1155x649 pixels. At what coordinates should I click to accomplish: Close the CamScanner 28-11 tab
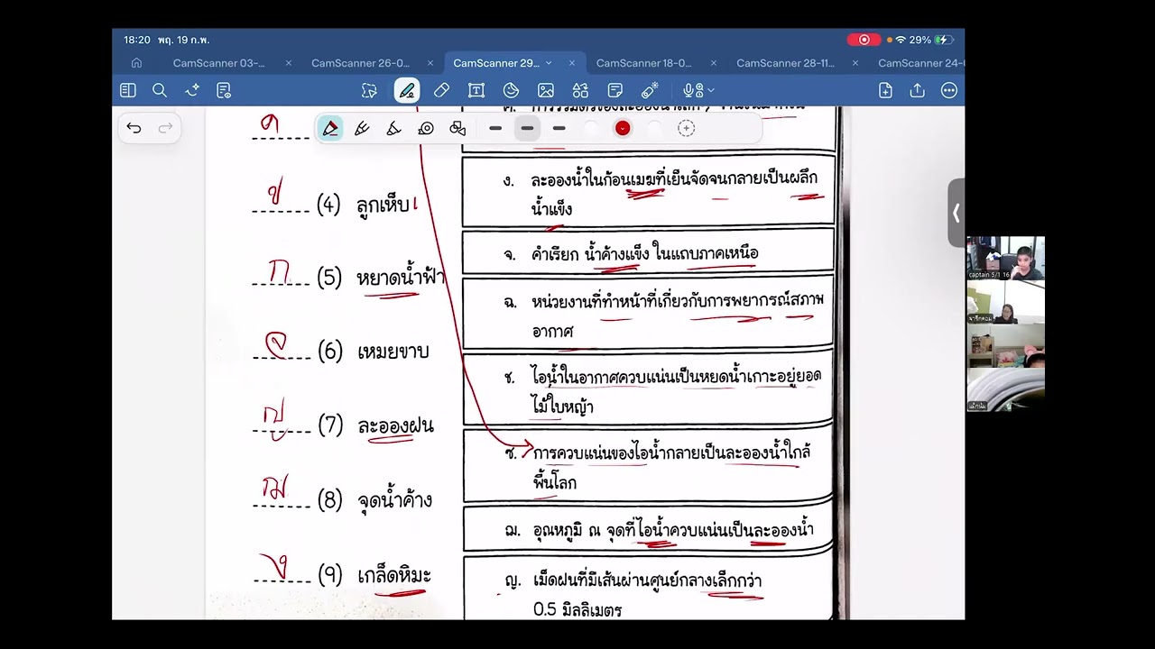[855, 63]
